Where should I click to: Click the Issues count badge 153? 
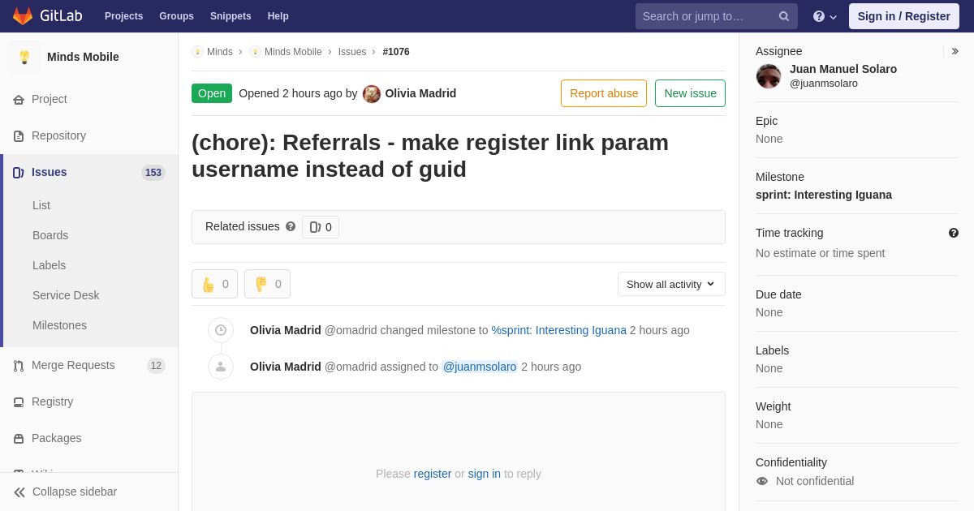[x=153, y=173]
